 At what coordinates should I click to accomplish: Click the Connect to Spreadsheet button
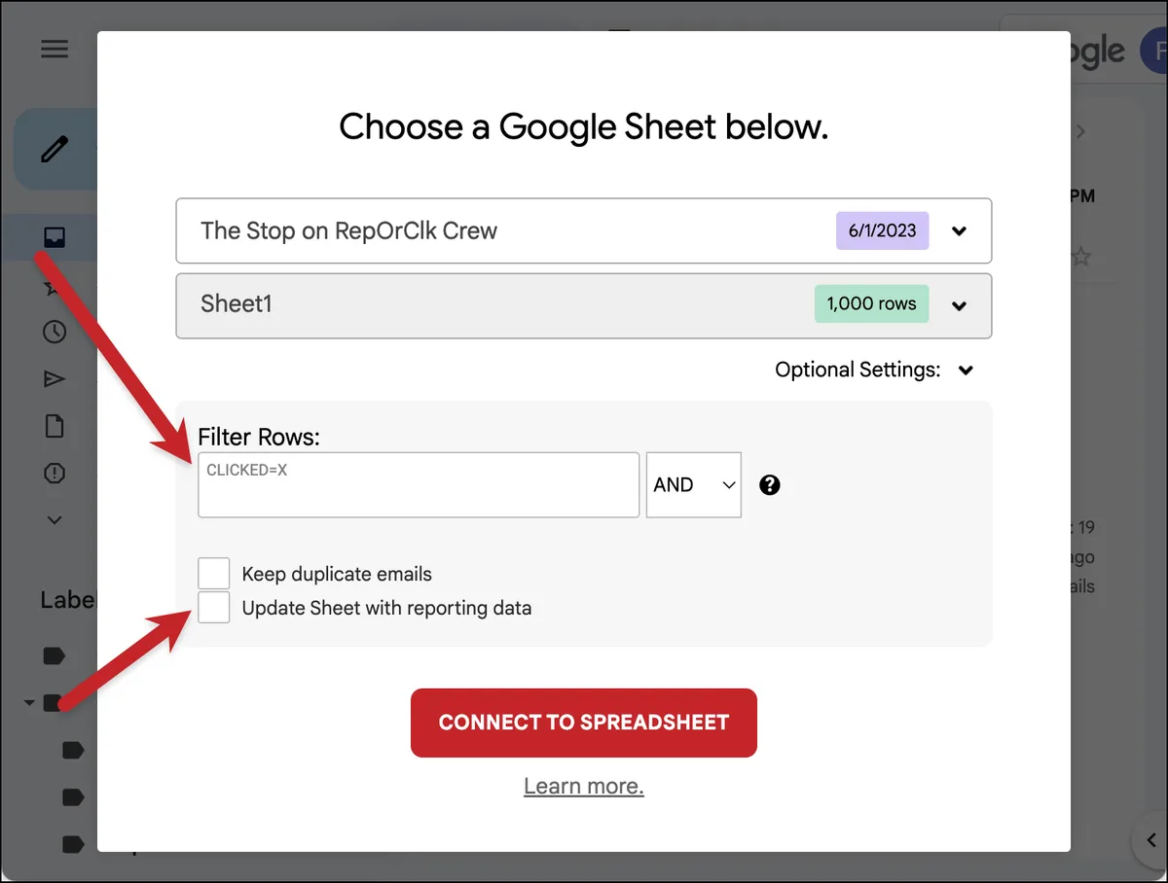pyautogui.click(x=584, y=723)
